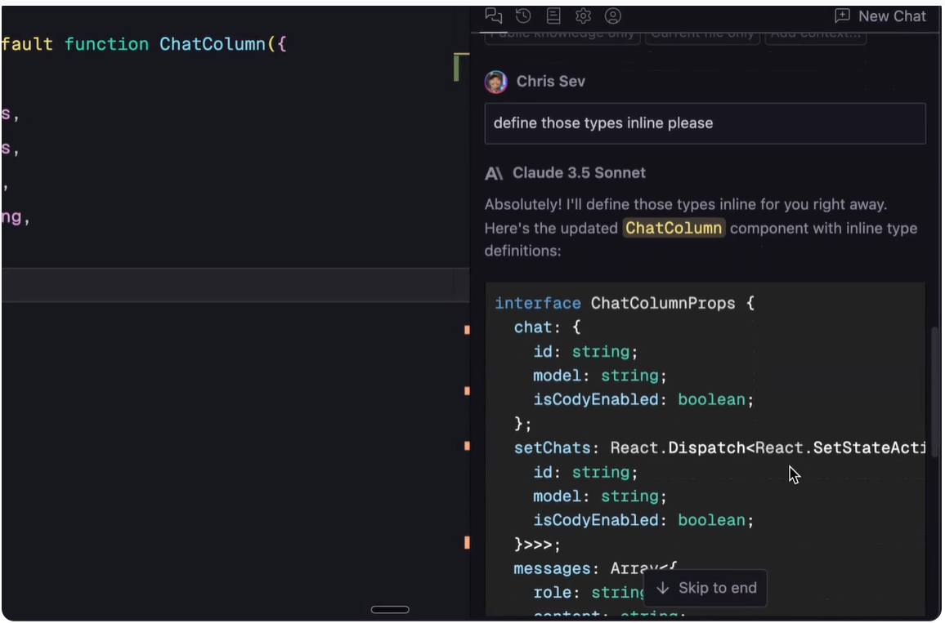Click 'isCodyEnabled: boolean;' under chat block
Screen dimensions: 945x623
tap(643, 399)
